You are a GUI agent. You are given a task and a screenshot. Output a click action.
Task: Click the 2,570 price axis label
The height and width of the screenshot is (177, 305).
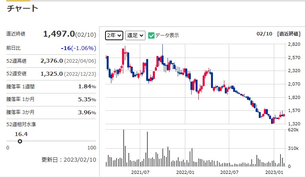point(294,58)
